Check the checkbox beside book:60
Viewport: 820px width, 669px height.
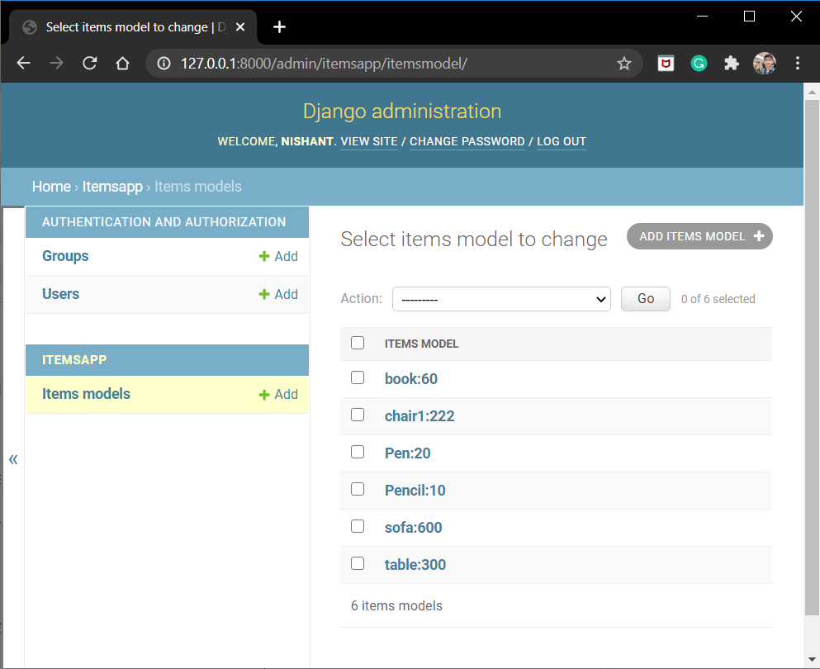pyautogui.click(x=357, y=377)
